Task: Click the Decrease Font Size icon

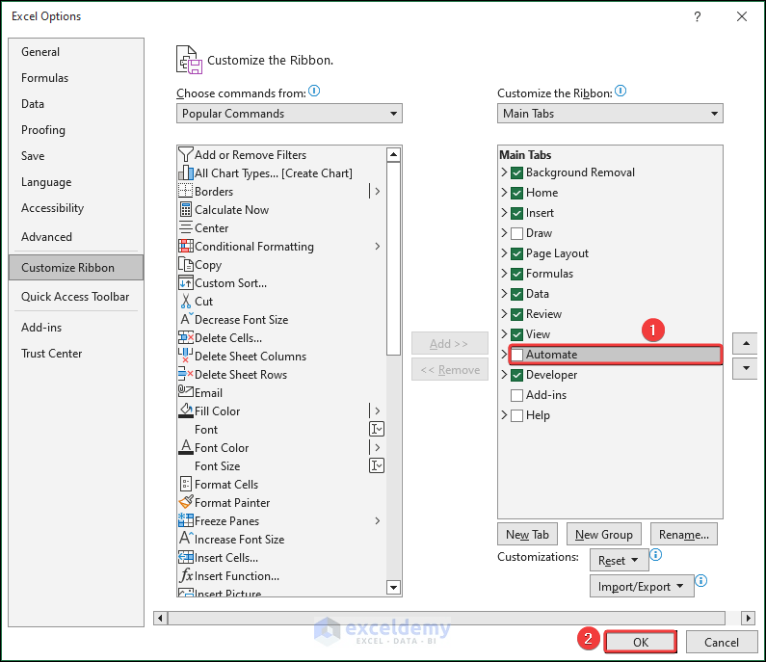Action: (187, 319)
